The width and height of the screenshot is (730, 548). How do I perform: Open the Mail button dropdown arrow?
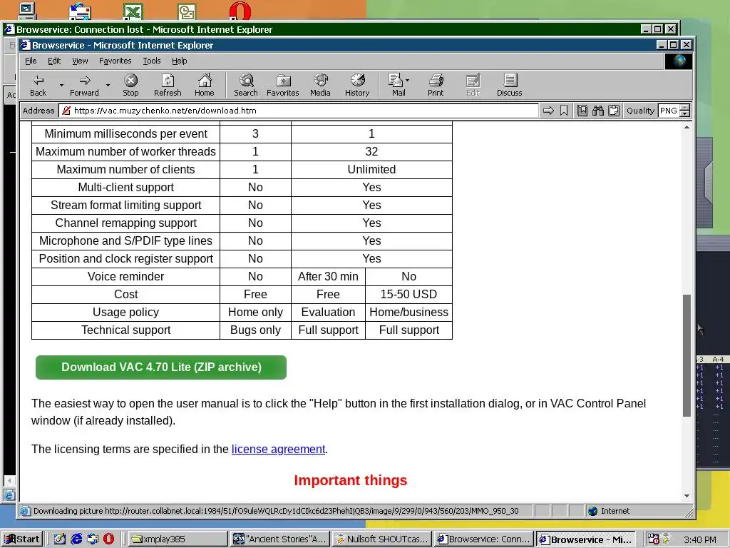(407, 80)
